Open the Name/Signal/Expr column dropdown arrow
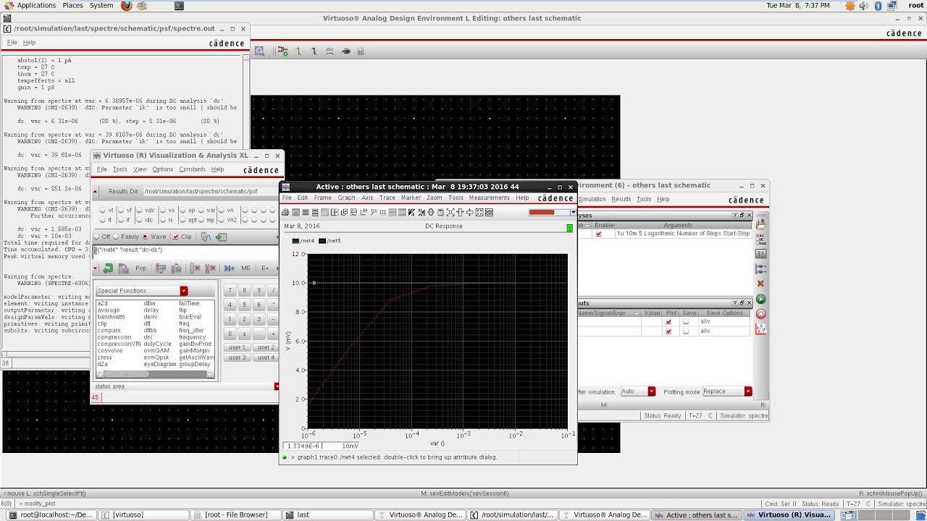 click(636, 313)
